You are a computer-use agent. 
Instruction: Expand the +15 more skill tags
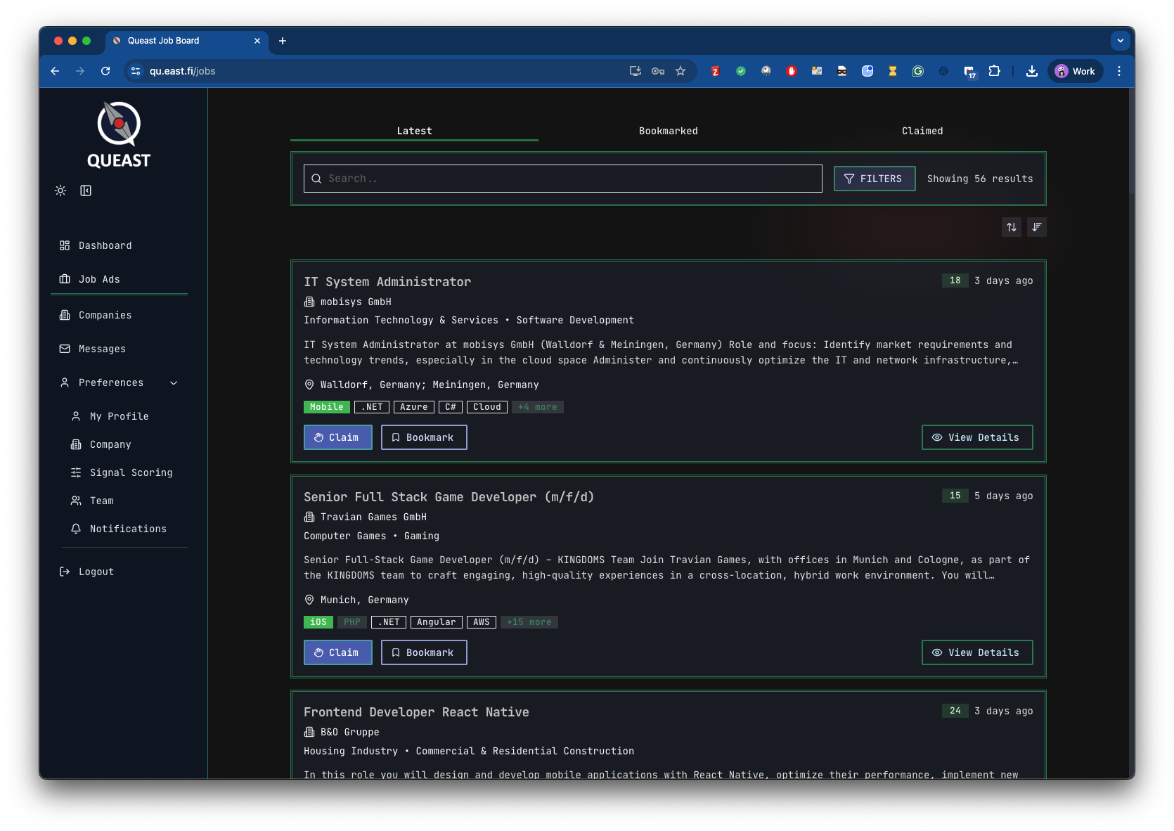click(529, 622)
